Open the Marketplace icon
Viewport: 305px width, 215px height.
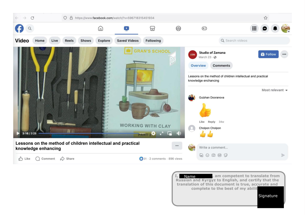[x=152, y=29]
